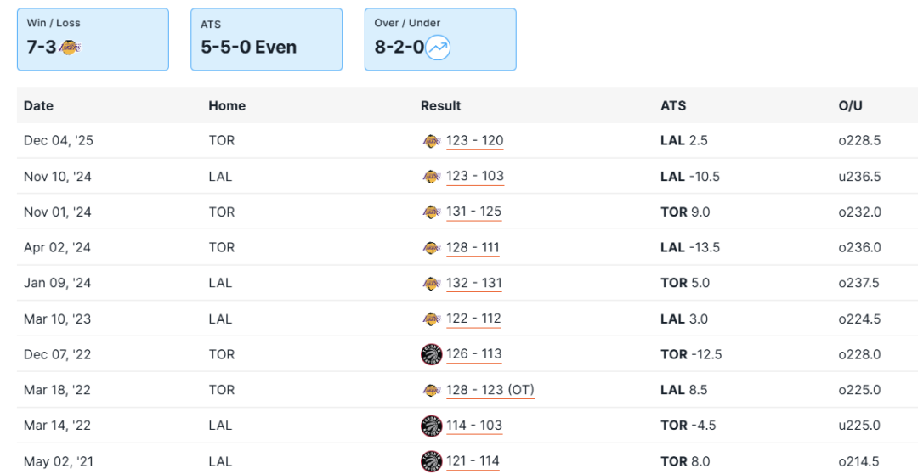This screenshot has width=918, height=474.
Task: Open the 121 - 114 score link
Action: click(473, 461)
